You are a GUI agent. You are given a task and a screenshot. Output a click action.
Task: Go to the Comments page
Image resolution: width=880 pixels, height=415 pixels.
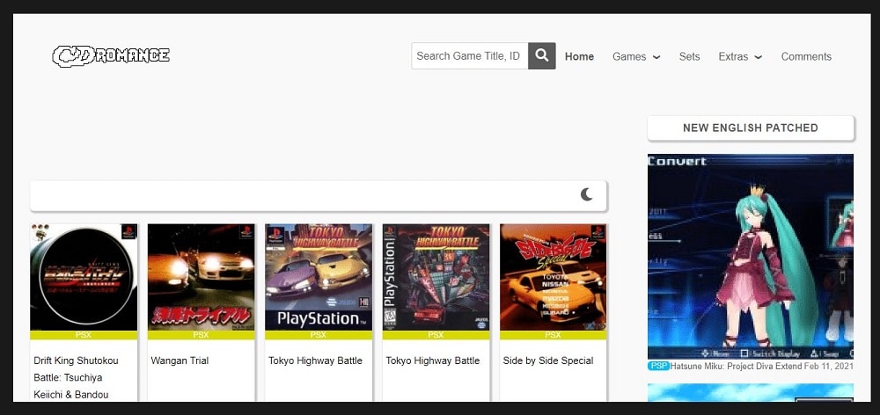[x=806, y=56]
